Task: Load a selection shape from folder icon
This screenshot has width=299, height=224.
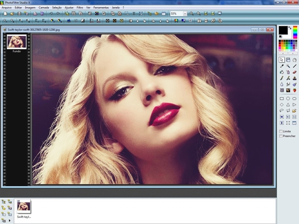Action: coord(294,110)
